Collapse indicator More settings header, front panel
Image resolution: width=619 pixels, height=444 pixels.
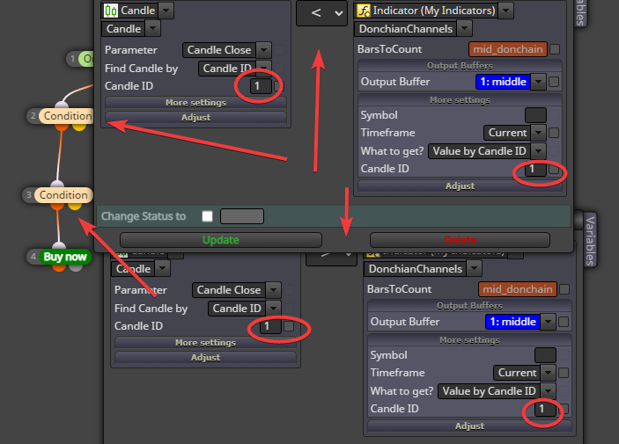pos(460,100)
